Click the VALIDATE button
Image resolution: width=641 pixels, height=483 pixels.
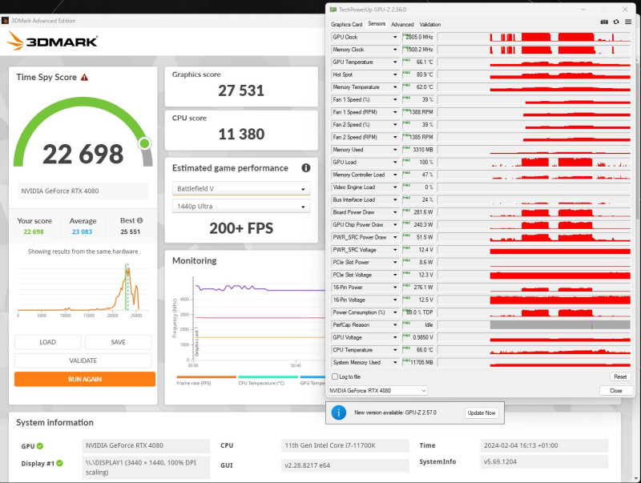click(83, 360)
